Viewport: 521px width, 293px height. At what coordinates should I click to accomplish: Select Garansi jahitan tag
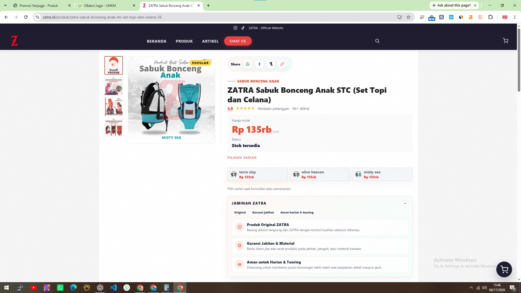pyautogui.click(x=263, y=212)
